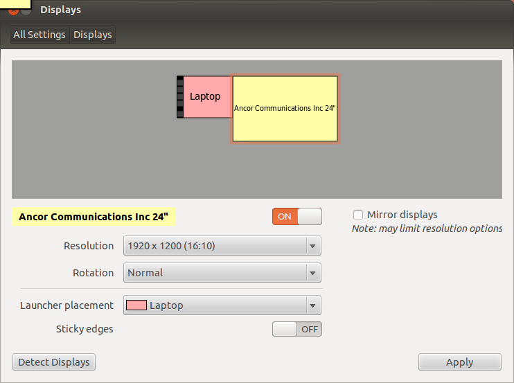514x383 pixels.
Task: Click the Displays window title text
Action: pyautogui.click(x=61, y=10)
